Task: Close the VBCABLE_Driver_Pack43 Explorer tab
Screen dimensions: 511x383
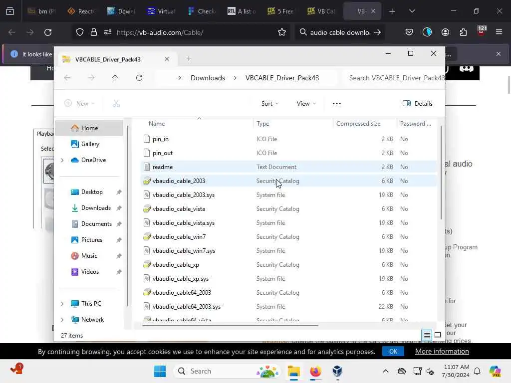Action: coord(167,59)
